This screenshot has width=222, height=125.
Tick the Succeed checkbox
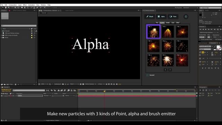pos(147,75)
